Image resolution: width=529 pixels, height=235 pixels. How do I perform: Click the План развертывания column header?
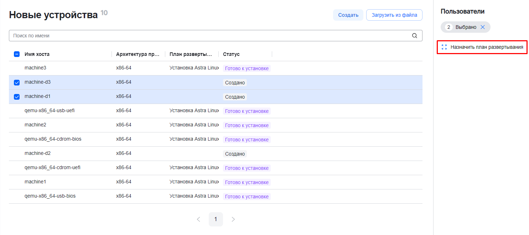(x=191, y=54)
